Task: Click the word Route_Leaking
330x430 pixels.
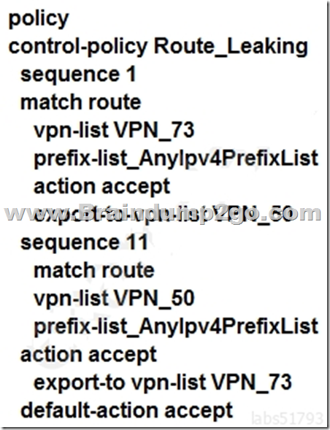Action: pyautogui.click(x=231, y=47)
